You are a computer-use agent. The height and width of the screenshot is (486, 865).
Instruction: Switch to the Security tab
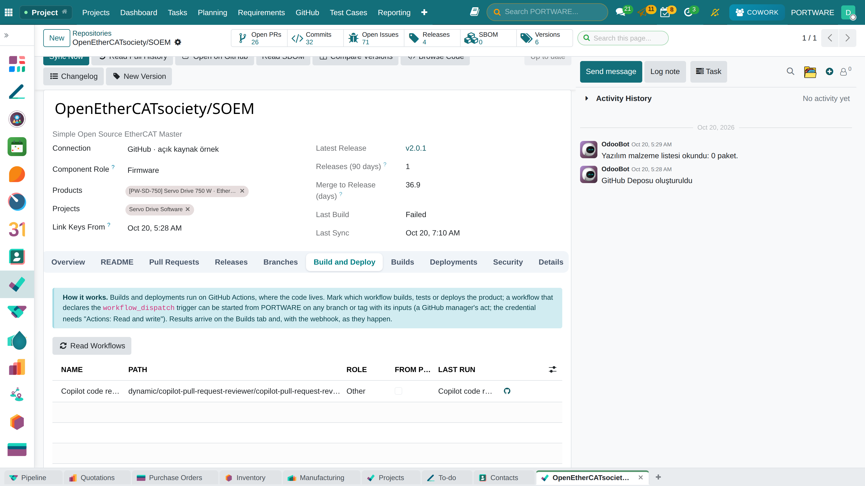[x=508, y=262]
